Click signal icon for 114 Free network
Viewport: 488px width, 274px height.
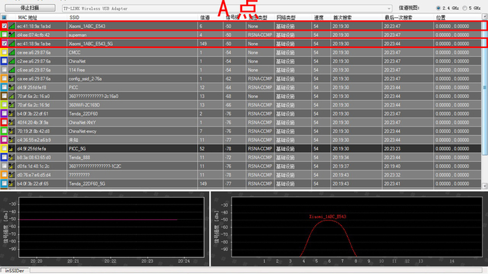(12, 70)
